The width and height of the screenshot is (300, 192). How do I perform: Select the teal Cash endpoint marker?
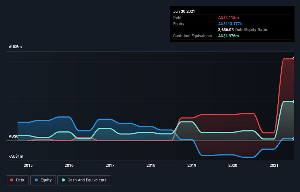click(294, 101)
